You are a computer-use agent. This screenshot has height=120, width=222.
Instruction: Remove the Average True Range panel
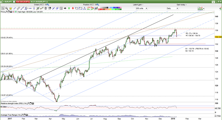(x=27, y=115)
